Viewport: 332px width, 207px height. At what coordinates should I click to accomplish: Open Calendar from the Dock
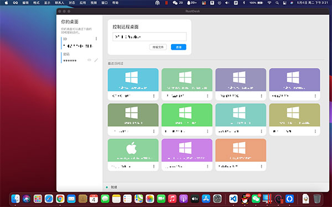click(x=94, y=199)
